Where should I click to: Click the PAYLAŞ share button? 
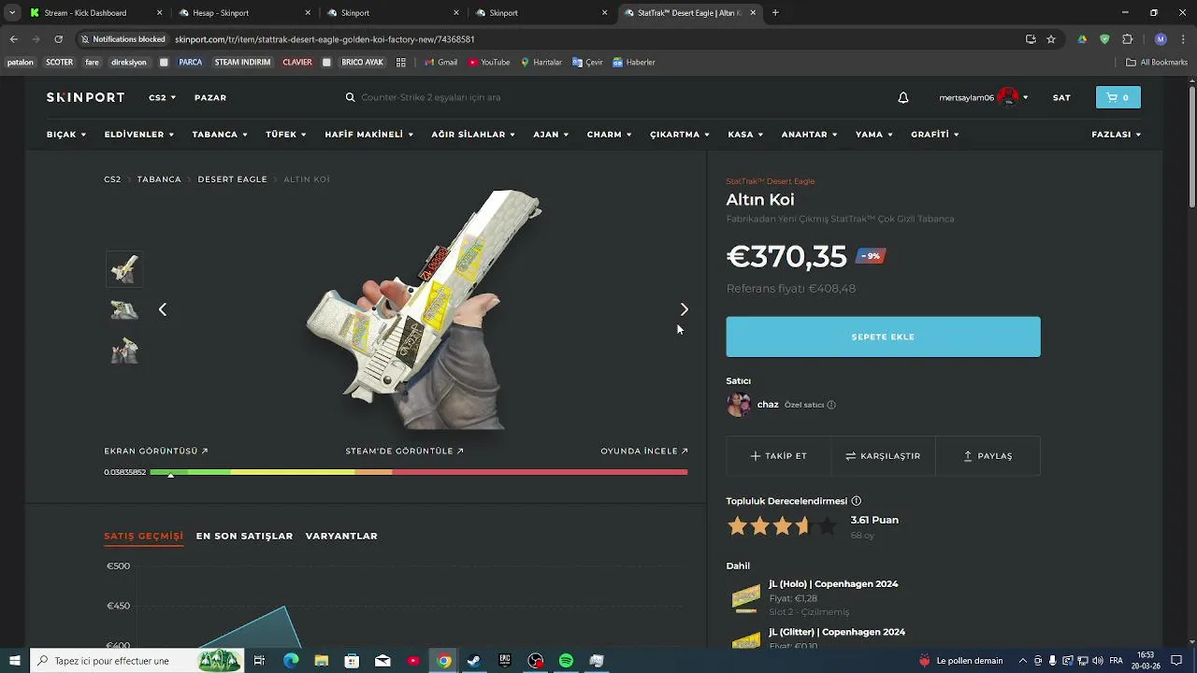coord(988,456)
